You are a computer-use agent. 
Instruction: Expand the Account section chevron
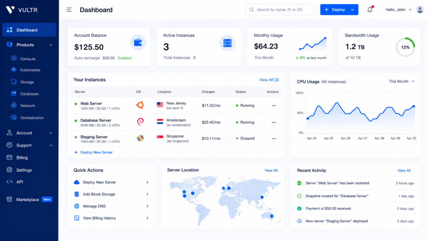point(51,133)
